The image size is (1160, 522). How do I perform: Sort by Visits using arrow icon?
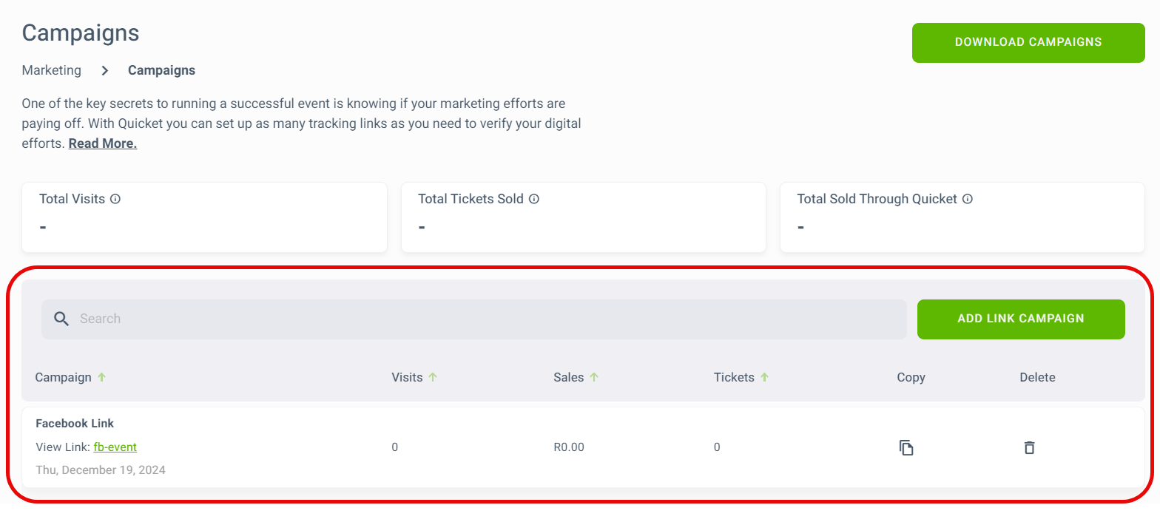tap(433, 377)
